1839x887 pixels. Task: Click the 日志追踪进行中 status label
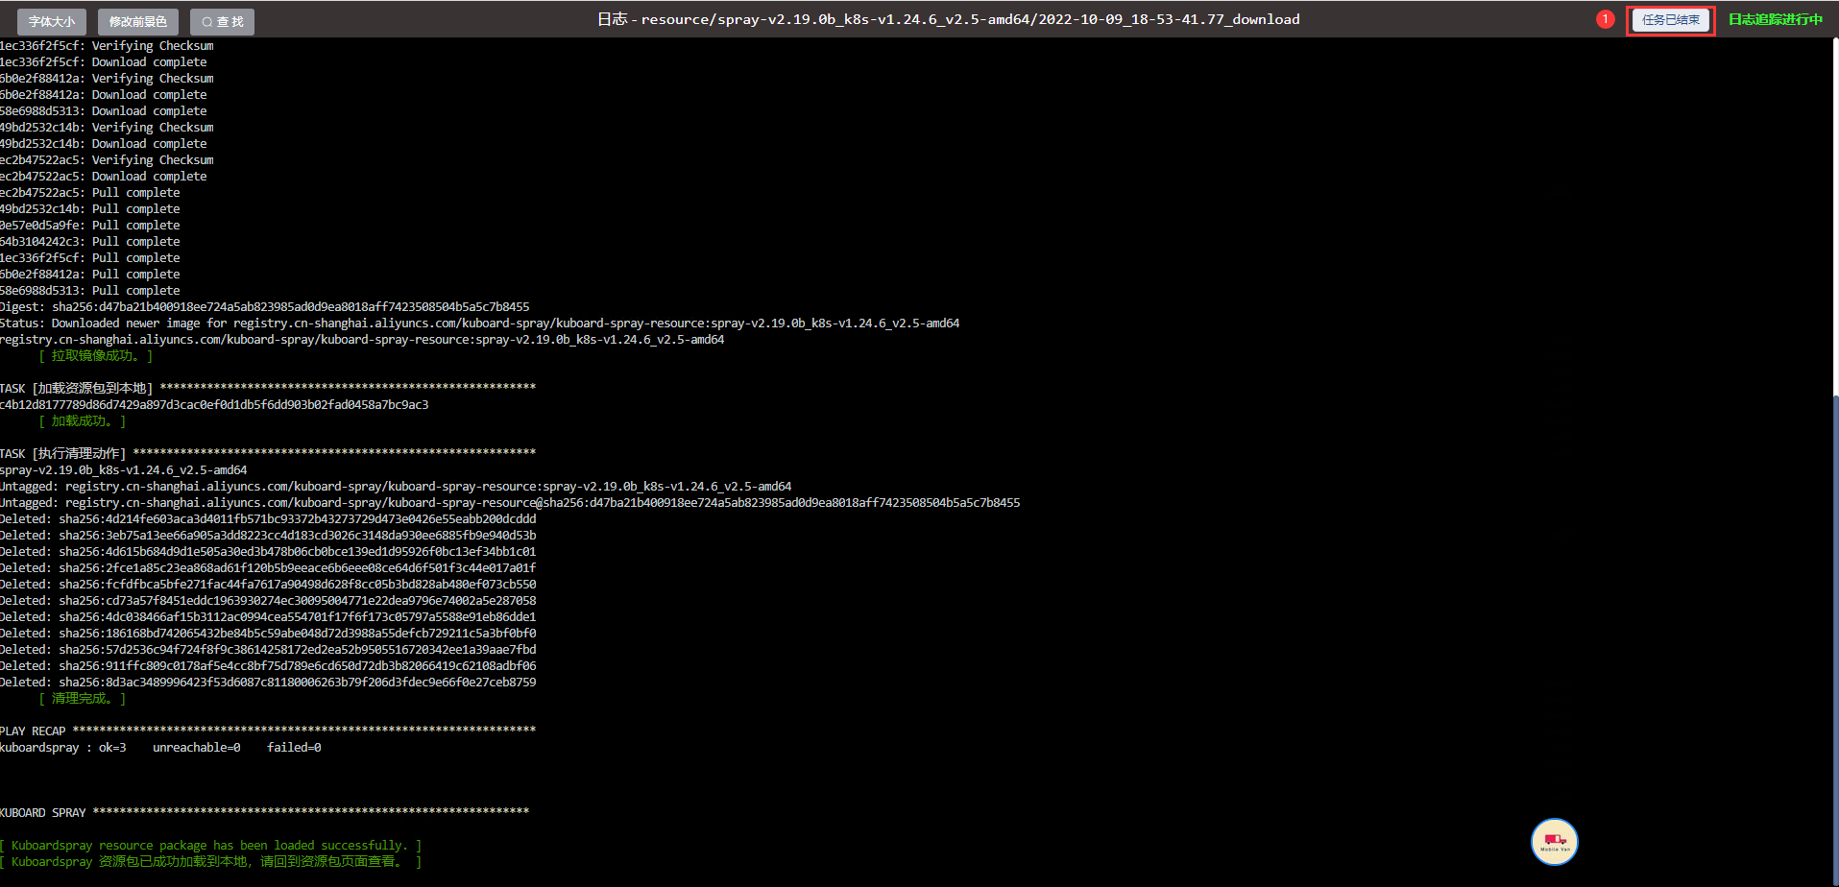coord(1776,19)
